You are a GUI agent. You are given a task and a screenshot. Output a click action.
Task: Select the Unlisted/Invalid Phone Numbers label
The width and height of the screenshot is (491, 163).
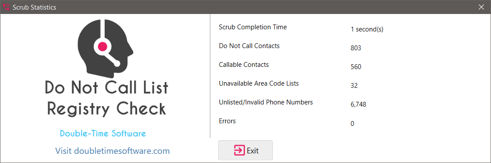(266, 102)
